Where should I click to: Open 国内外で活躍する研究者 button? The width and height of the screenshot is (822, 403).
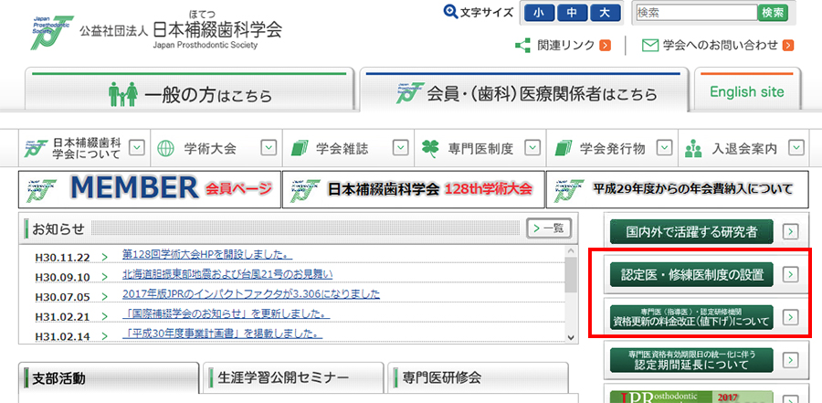click(x=691, y=231)
